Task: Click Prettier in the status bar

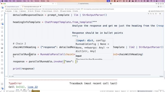Action: tap(156, 91)
